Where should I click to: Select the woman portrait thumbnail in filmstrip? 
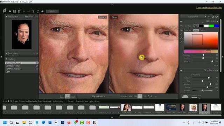tap(126, 107)
